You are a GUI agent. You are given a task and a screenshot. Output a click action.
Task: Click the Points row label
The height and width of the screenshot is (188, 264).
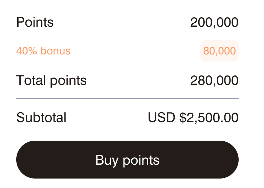click(x=35, y=22)
